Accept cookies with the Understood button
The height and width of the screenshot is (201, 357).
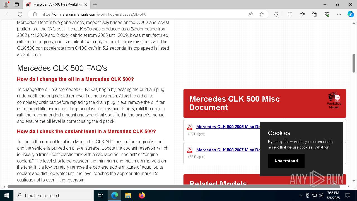click(x=286, y=161)
